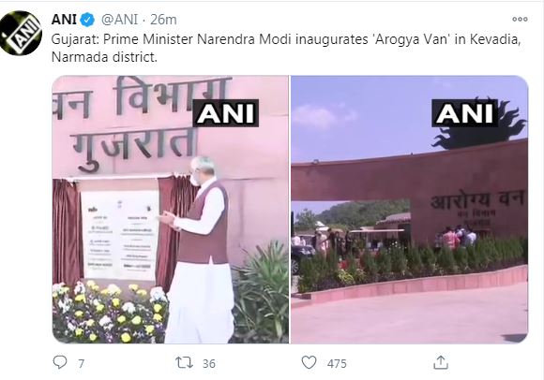Click the retweet count 36
The width and height of the screenshot is (544, 380).
[x=209, y=363]
